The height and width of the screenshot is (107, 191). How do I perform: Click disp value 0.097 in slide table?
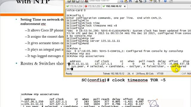pyautogui.click(x=140, y=102)
